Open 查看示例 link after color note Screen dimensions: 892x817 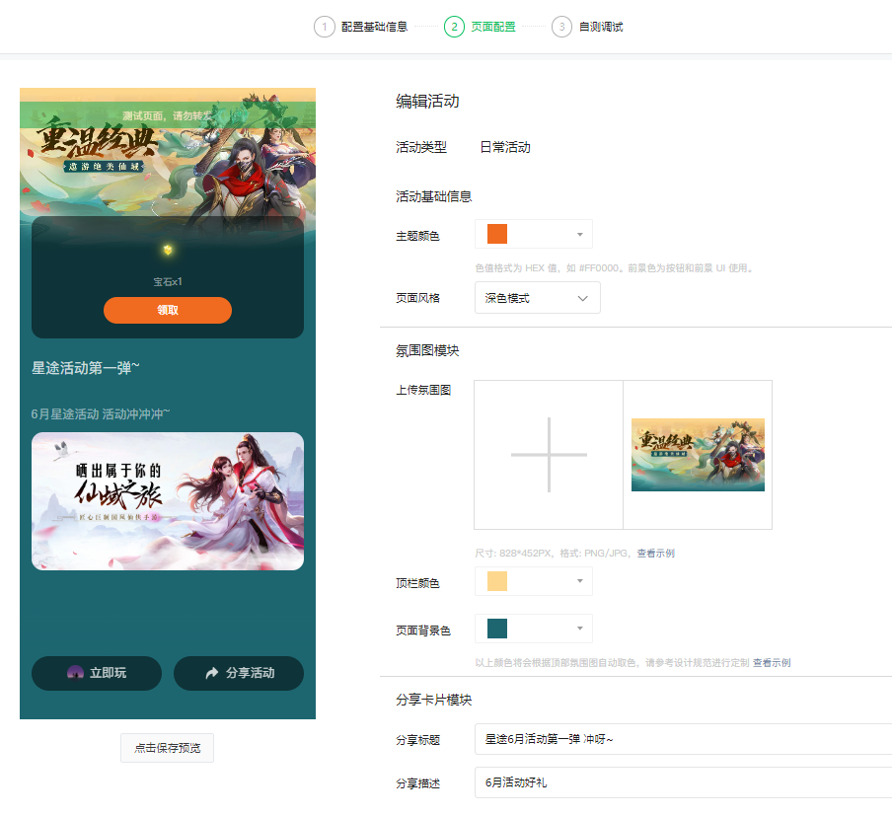(772, 663)
